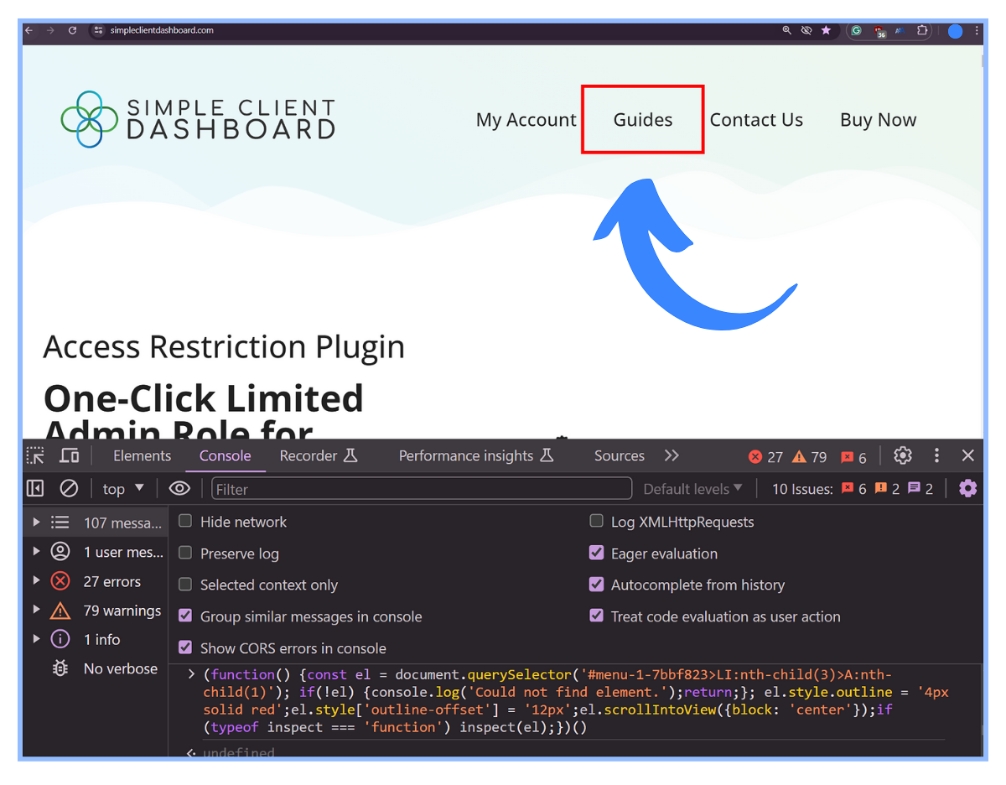Expand the 107 messages group
Image resolution: width=1006 pixels, height=785 pixels.
(36, 522)
